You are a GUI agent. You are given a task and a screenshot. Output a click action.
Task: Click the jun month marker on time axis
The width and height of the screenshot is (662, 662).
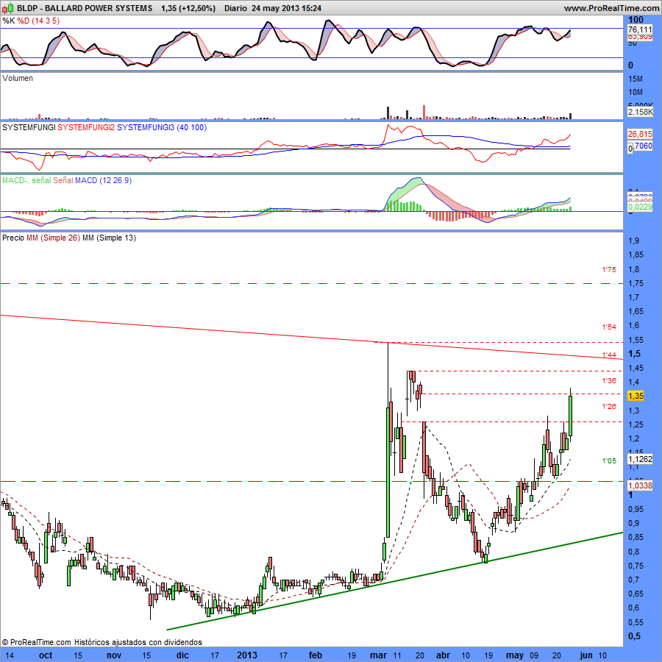click(x=586, y=655)
